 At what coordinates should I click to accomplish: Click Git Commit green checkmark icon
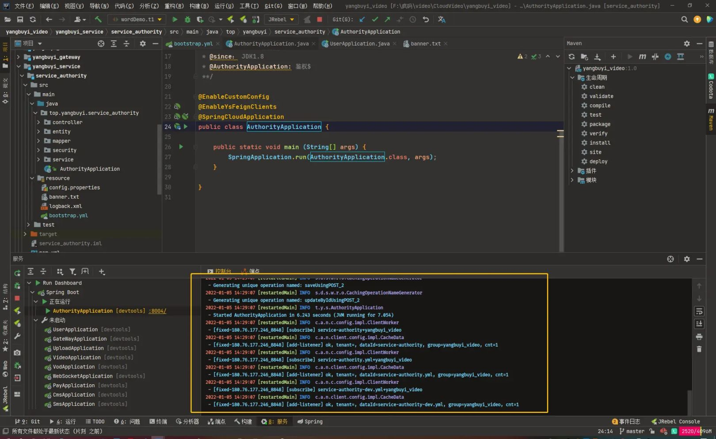click(x=375, y=19)
